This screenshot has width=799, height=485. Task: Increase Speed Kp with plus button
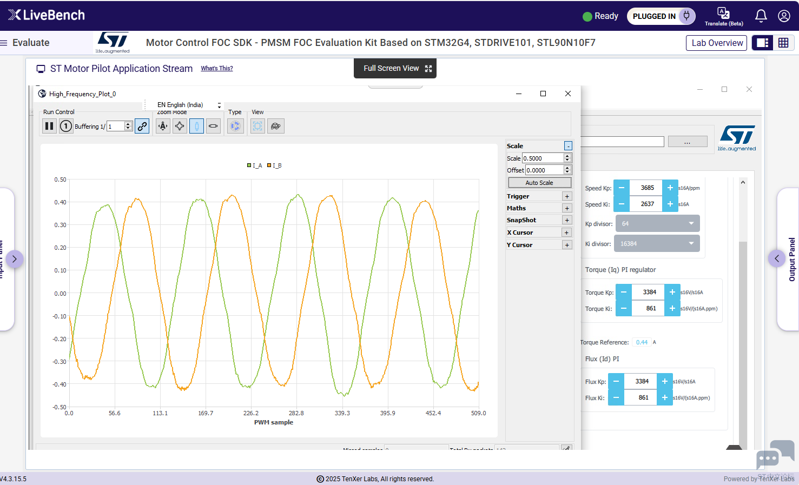[670, 188]
